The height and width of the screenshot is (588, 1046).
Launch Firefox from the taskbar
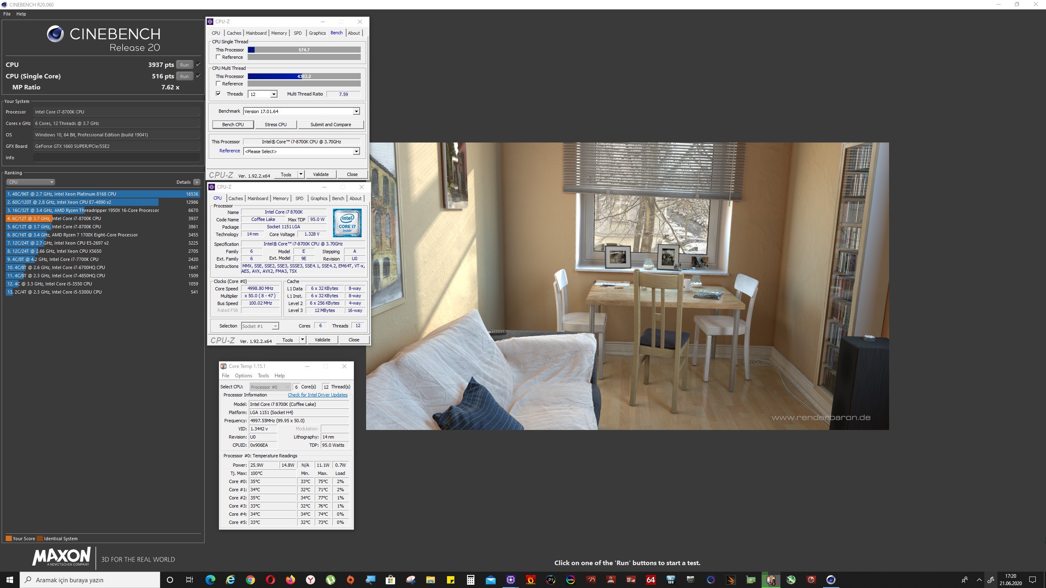(x=291, y=579)
